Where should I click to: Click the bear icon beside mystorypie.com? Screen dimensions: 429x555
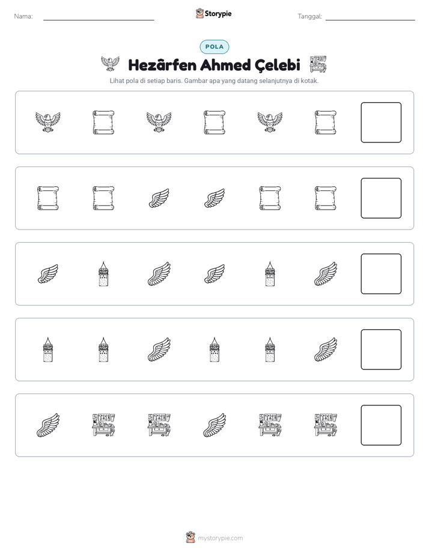click(190, 538)
